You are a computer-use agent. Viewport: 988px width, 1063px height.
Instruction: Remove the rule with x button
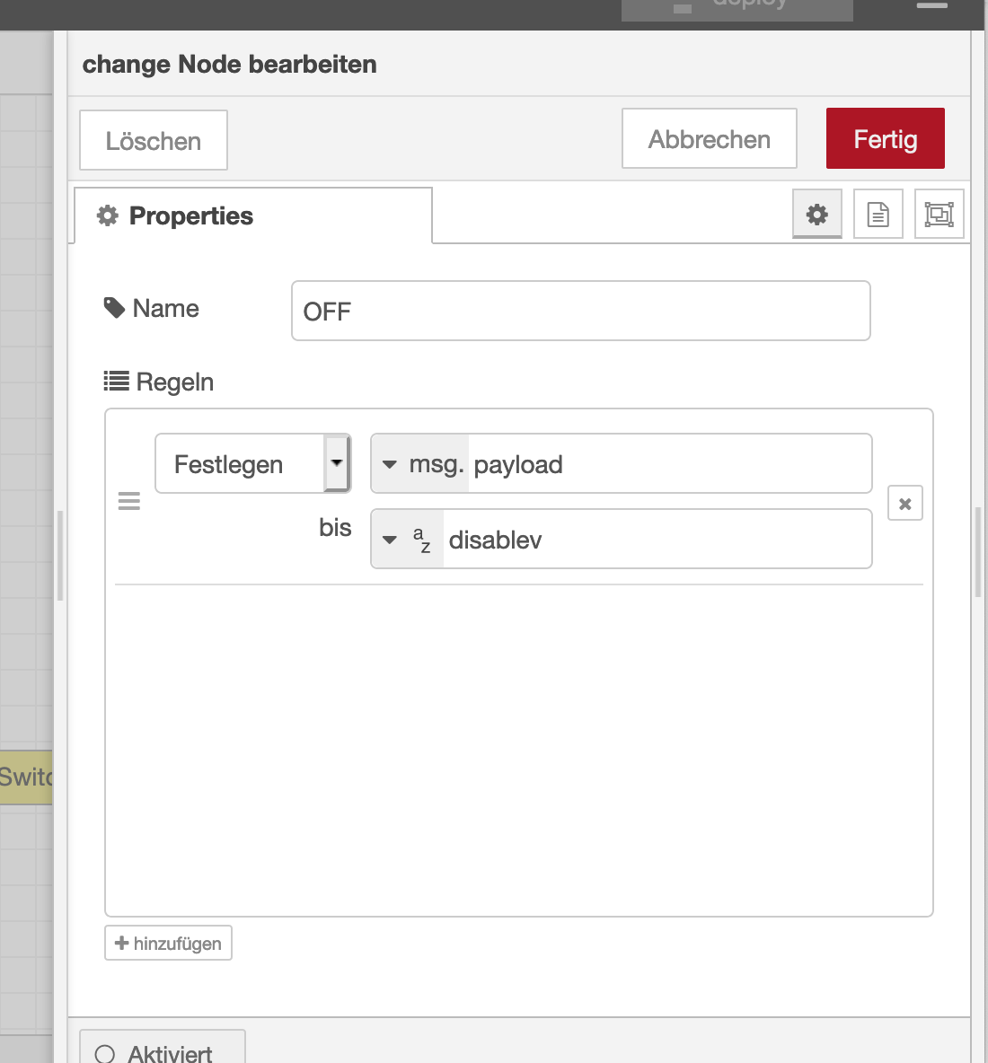click(904, 504)
